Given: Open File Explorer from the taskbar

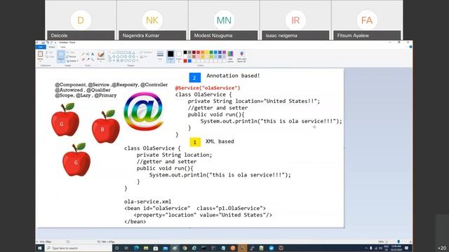Looking at the screenshot, I should pyautogui.click(x=146, y=248).
